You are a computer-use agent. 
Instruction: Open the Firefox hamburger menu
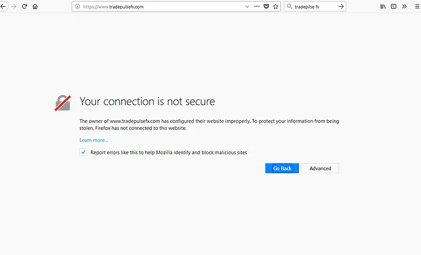[416, 6]
